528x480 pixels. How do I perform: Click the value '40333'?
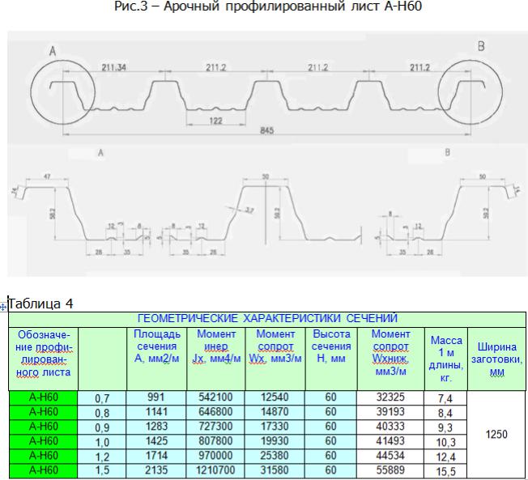(390, 427)
